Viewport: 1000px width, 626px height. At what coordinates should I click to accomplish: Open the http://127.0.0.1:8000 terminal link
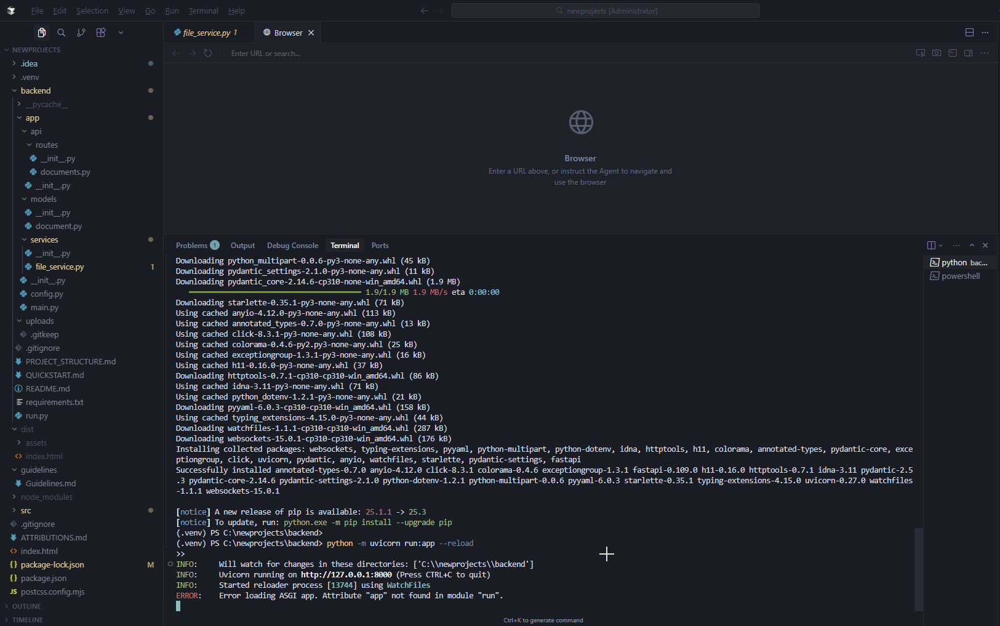(346, 575)
